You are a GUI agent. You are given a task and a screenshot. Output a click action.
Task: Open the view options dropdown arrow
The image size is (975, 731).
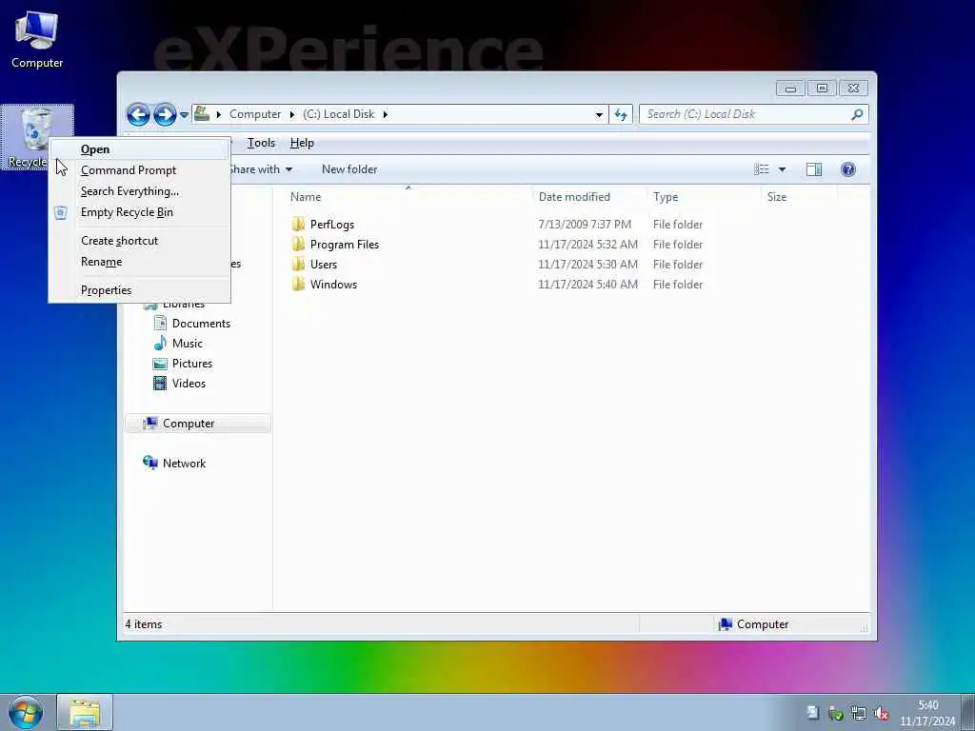pos(783,169)
